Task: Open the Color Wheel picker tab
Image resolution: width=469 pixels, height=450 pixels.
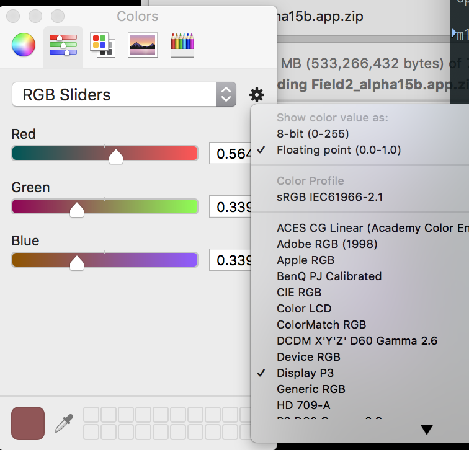Action: 24,45
